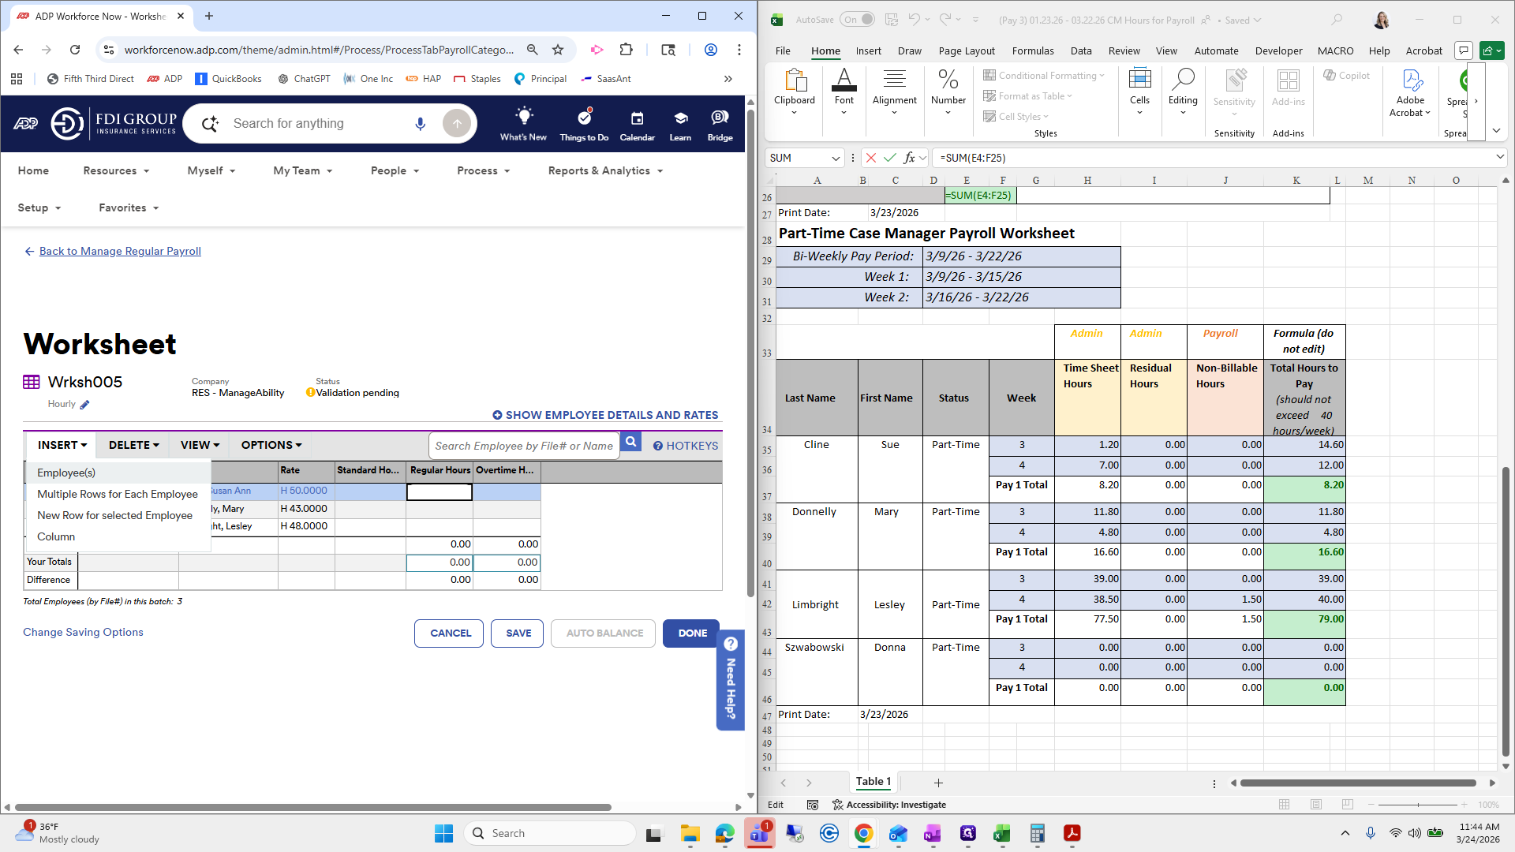Click the ADP What's New lightbulb icon
The height and width of the screenshot is (852, 1515).
(523, 117)
